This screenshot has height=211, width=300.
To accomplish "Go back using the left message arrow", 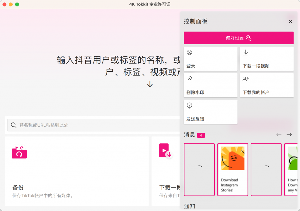I will click(279, 135).
